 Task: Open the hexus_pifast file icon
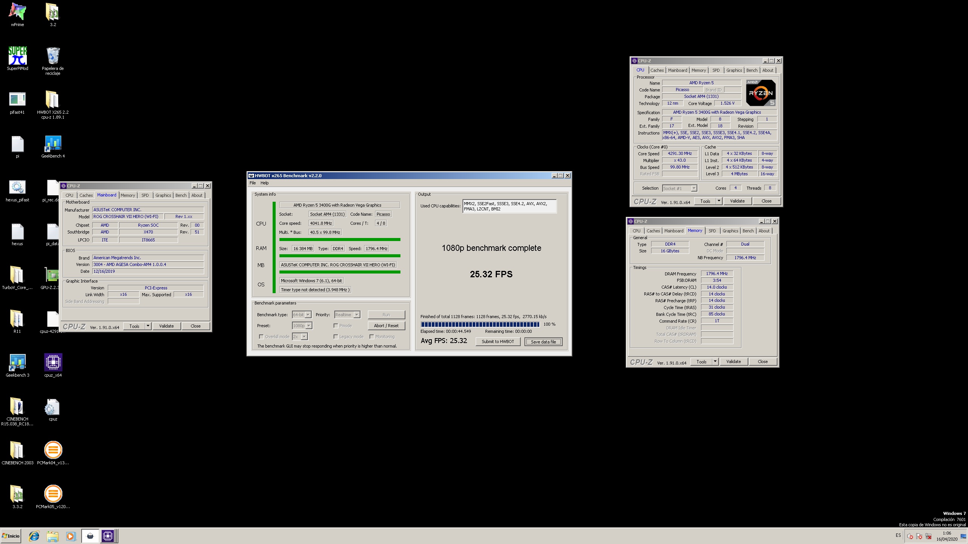point(17,190)
